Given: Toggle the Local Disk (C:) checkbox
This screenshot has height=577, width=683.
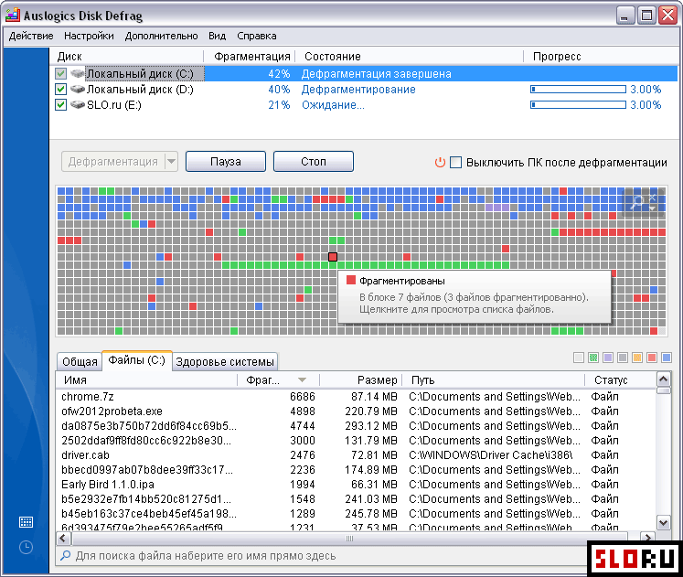Looking at the screenshot, I should click(x=61, y=73).
